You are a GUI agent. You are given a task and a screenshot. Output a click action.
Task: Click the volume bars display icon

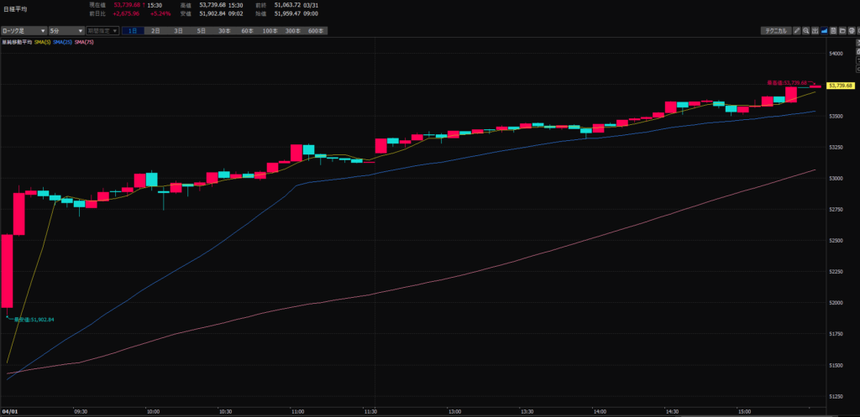(x=816, y=30)
